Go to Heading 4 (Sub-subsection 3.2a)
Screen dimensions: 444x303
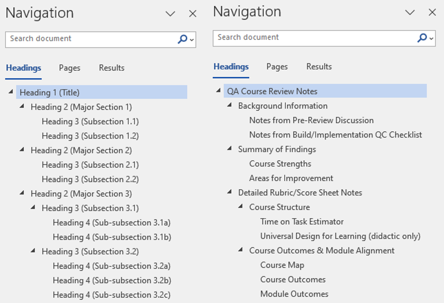tap(112, 266)
